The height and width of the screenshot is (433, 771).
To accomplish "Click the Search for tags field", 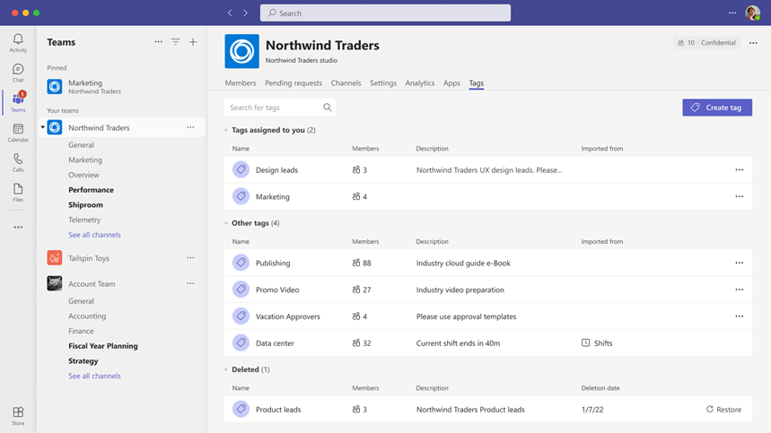I will pos(274,108).
